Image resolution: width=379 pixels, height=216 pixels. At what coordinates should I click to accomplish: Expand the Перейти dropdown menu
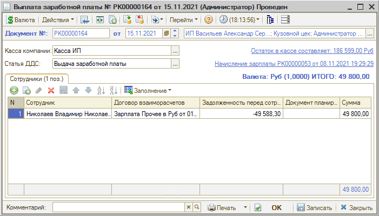point(184,19)
